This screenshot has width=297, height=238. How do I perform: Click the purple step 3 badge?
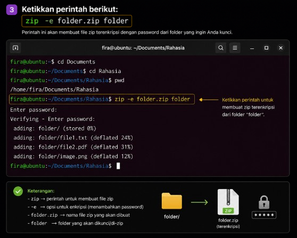12,10
